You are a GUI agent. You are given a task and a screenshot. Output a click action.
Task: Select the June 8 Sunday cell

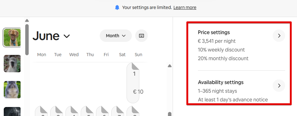click(133, 111)
